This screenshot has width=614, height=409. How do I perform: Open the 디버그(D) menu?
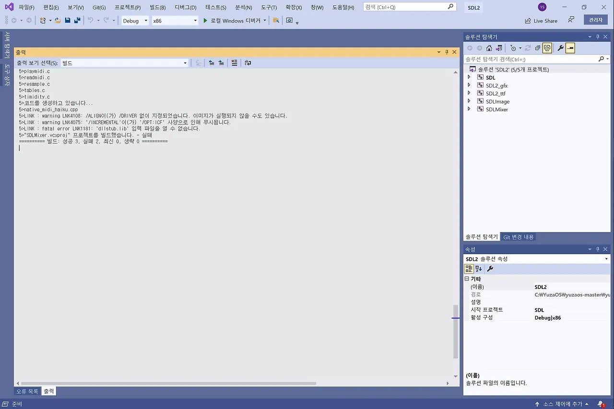click(186, 7)
